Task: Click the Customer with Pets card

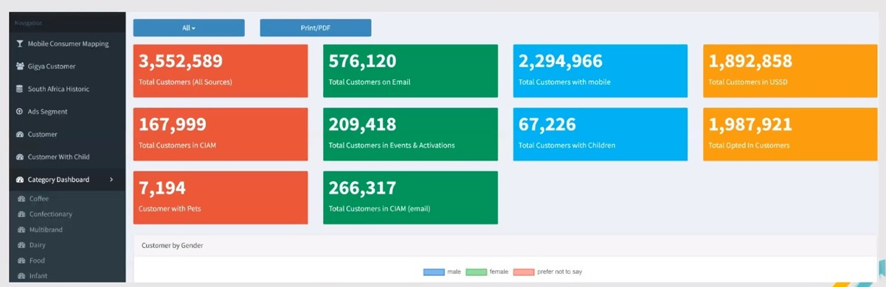Action: (221, 198)
